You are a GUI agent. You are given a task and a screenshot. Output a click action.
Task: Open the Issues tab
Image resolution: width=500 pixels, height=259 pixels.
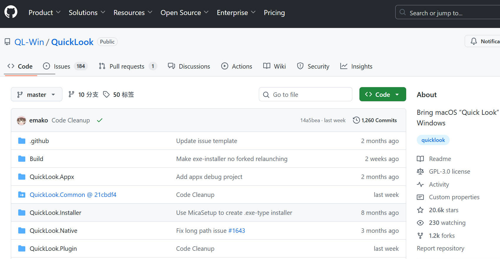tap(65, 66)
